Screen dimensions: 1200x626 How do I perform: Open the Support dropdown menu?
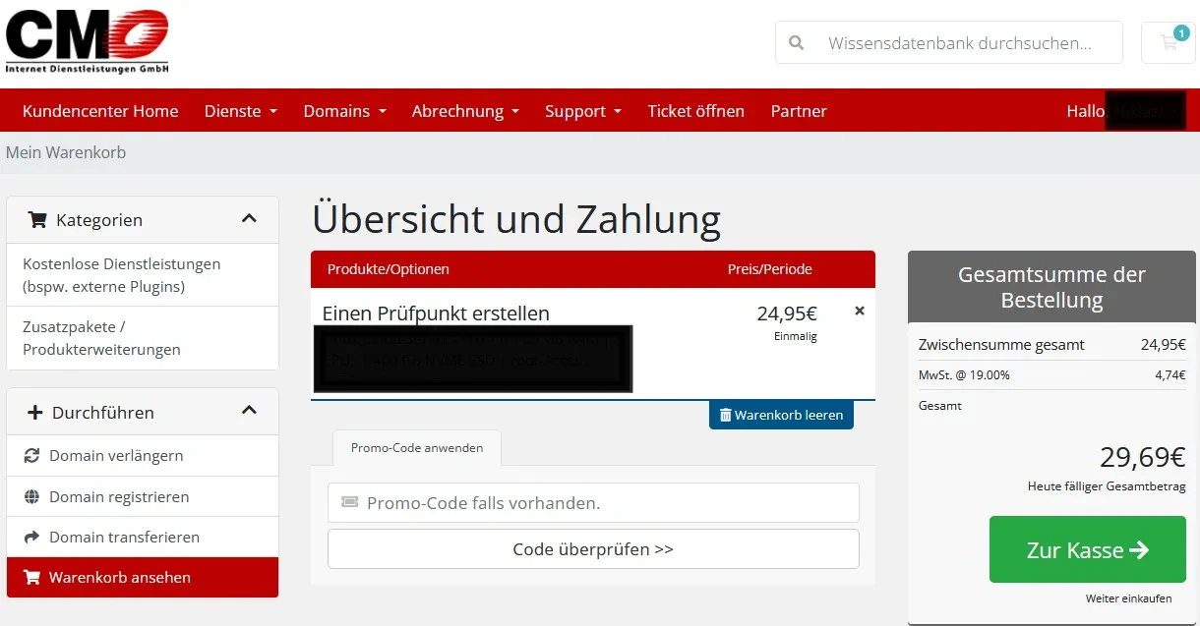[583, 111]
